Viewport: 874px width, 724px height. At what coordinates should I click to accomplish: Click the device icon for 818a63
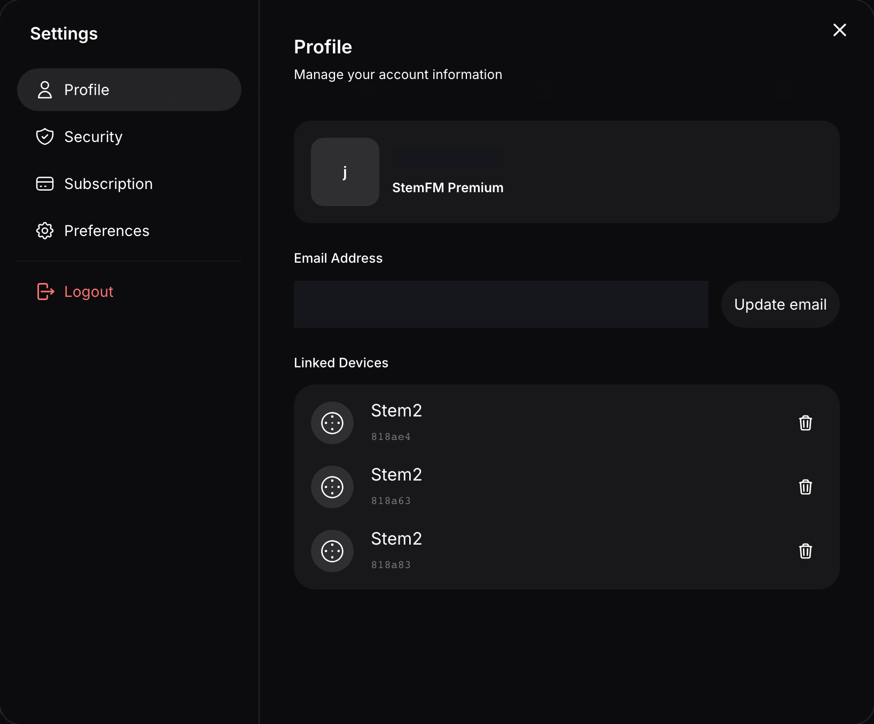[x=332, y=487]
